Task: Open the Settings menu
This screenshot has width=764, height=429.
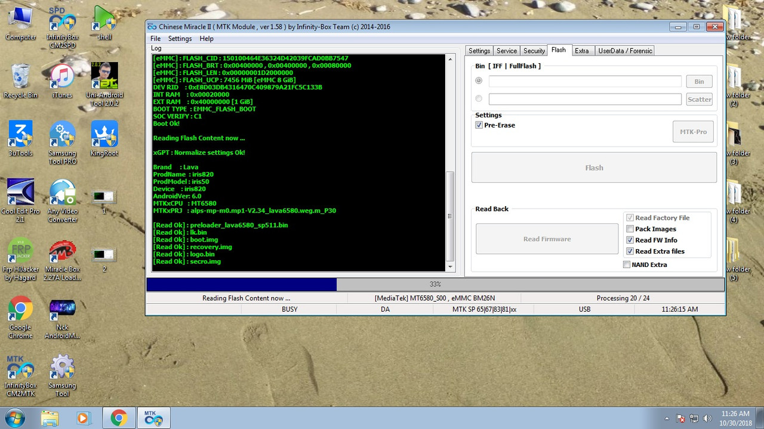Action: pyautogui.click(x=180, y=39)
